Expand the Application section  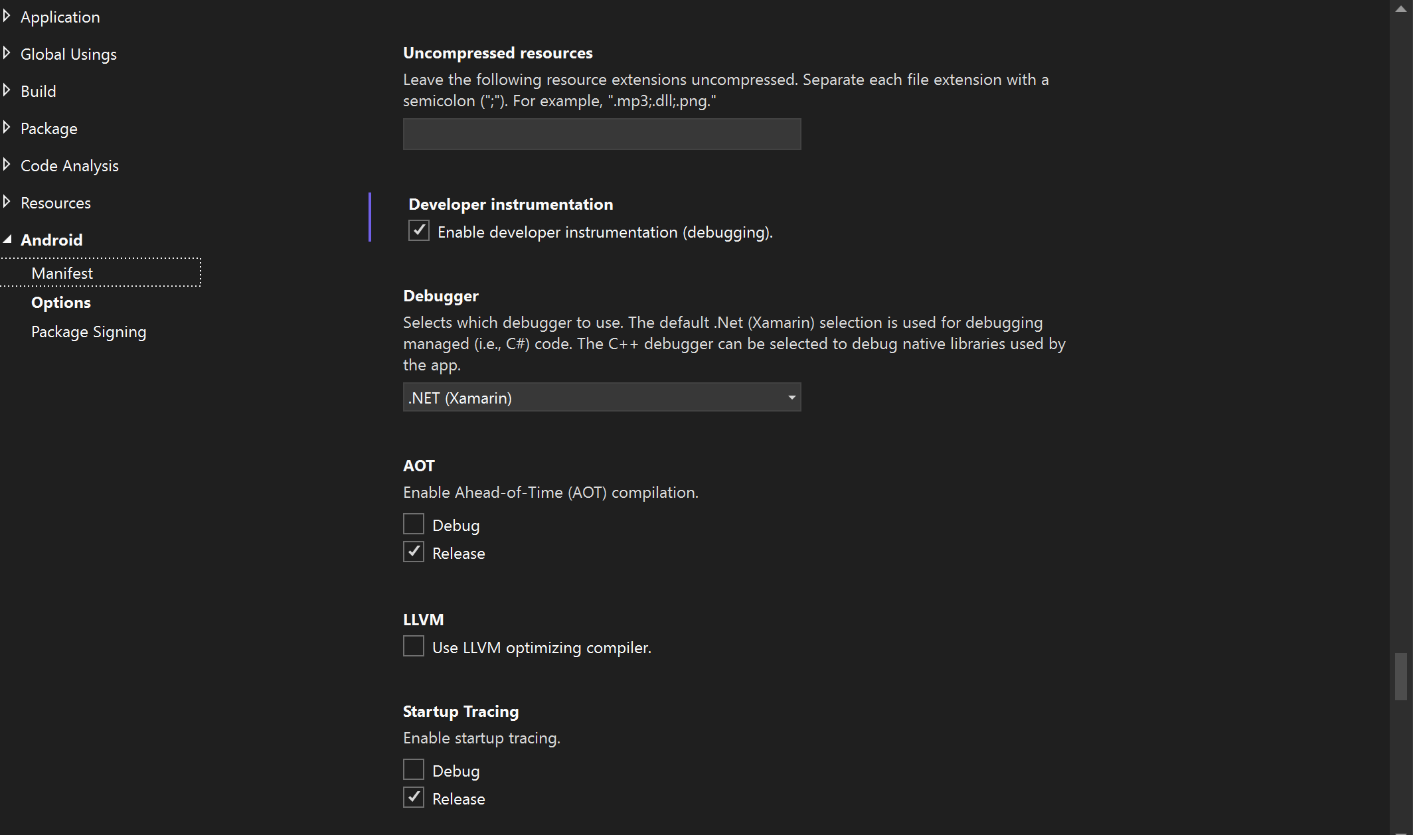pos(7,16)
